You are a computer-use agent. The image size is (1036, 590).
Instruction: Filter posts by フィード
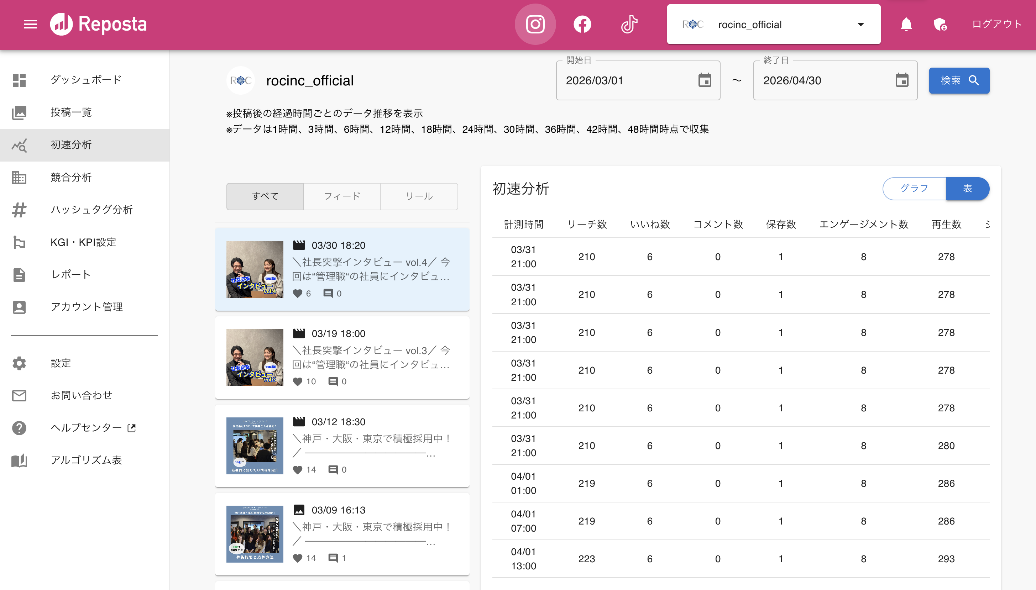[342, 196]
